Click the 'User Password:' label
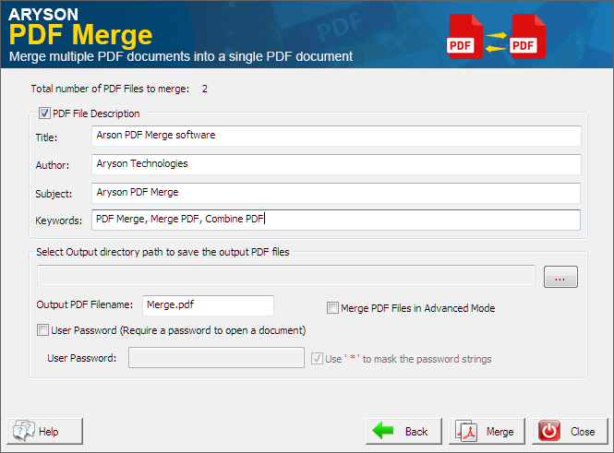The image size is (614, 453). tap(82, 358)
